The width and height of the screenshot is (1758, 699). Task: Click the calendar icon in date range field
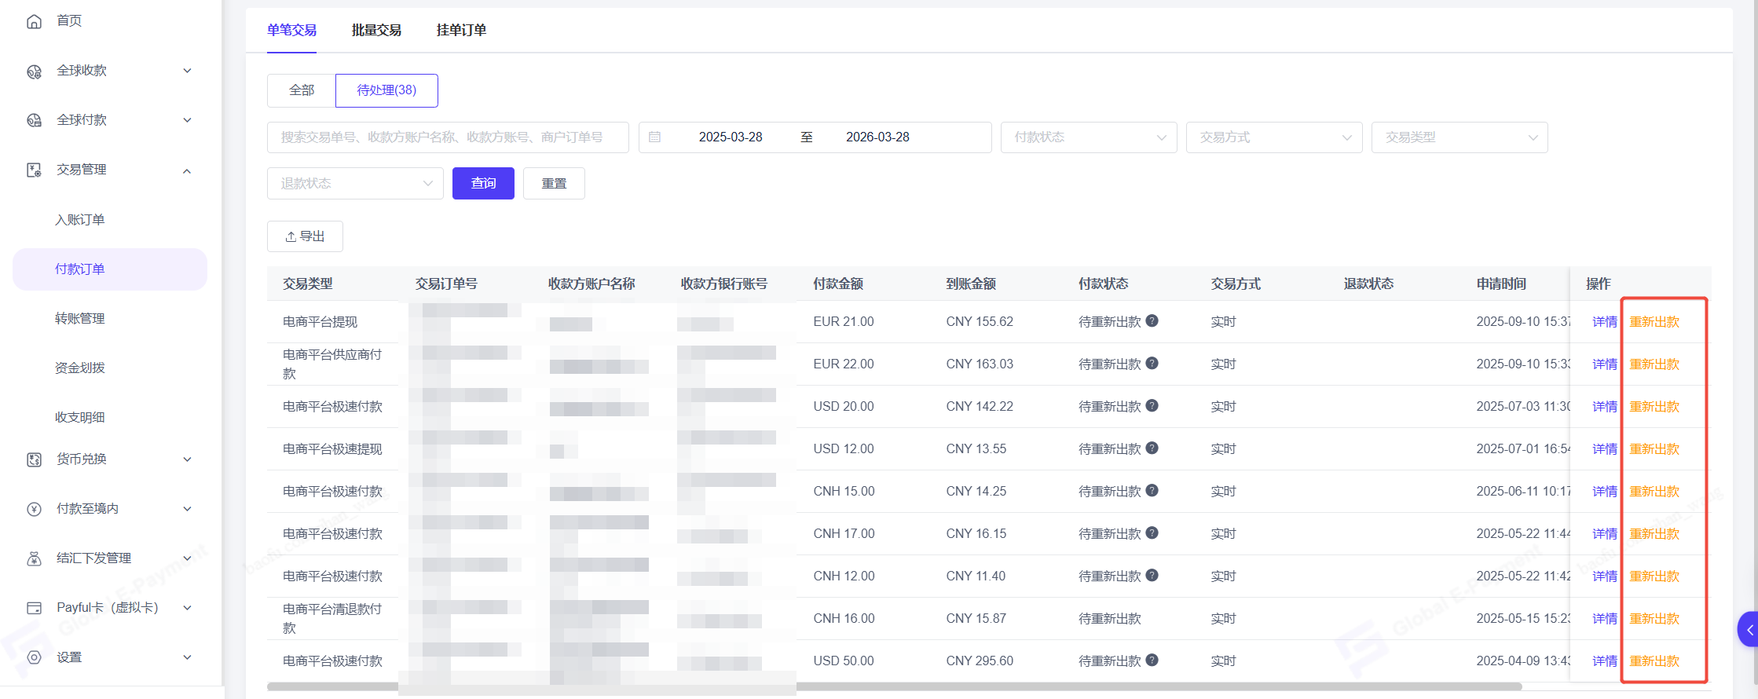pyautogui.click(x=654, y=137)
